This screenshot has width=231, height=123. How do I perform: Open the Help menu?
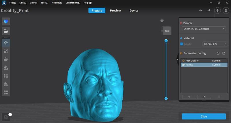[x=87, y=3]
